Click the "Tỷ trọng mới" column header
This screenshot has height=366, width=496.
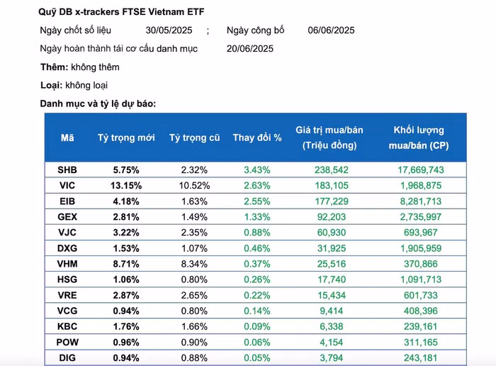click(126, 138)
